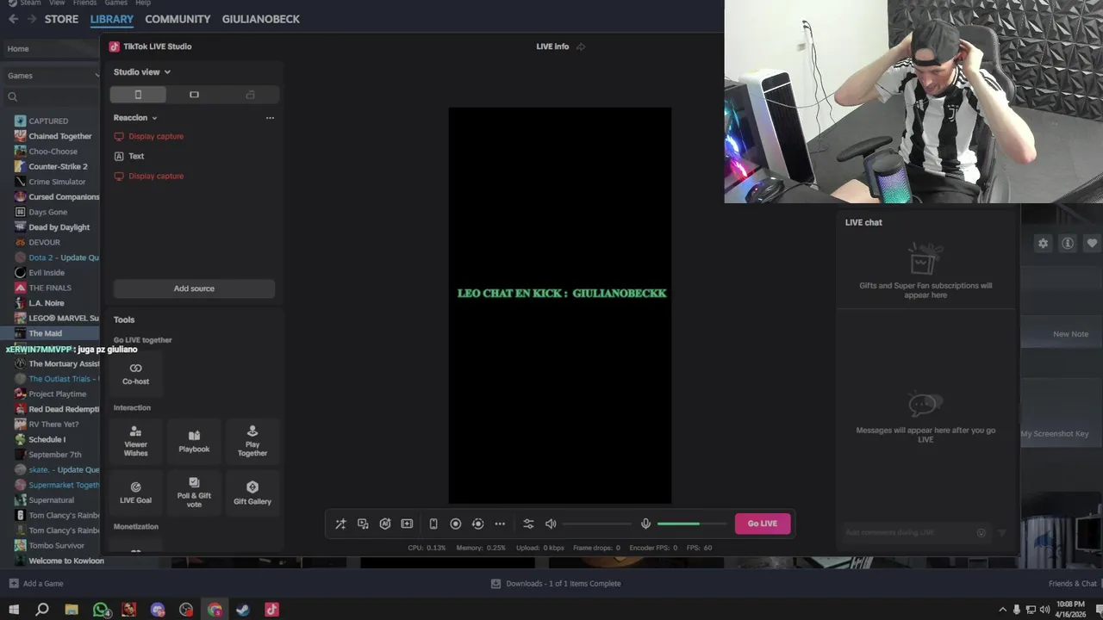Adjust the speaker volume slider
This screenshot has width=1103, height=620.
tap(597, 524)
